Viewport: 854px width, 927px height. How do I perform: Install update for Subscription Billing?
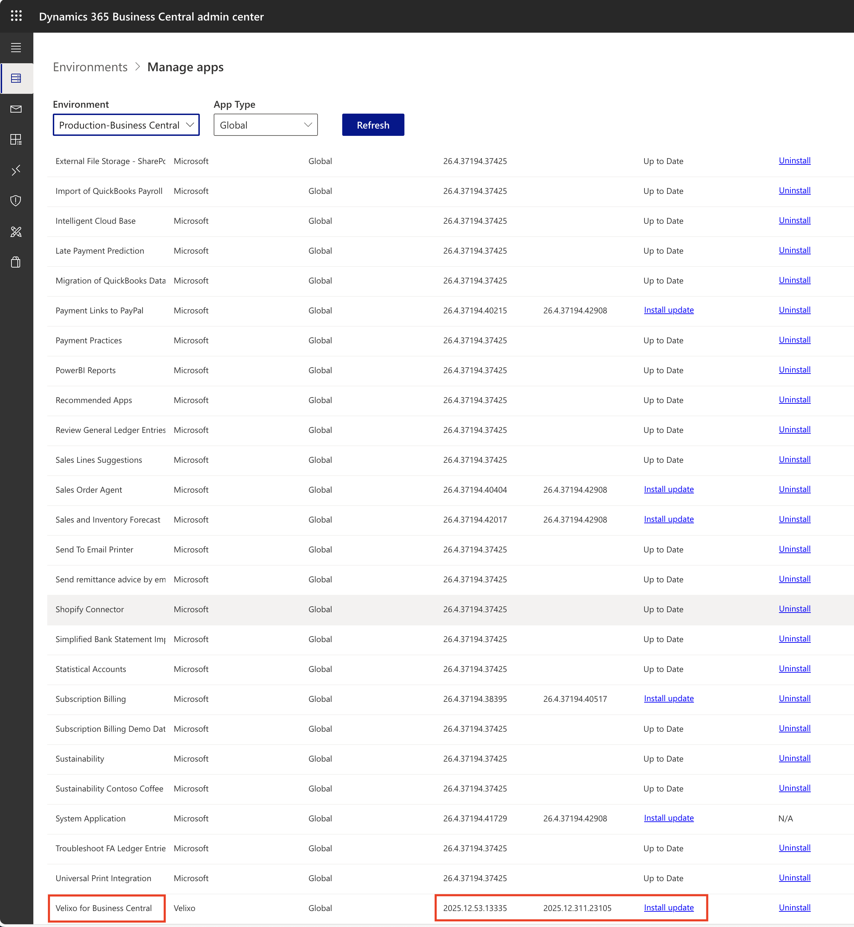[x=668, y=698]
